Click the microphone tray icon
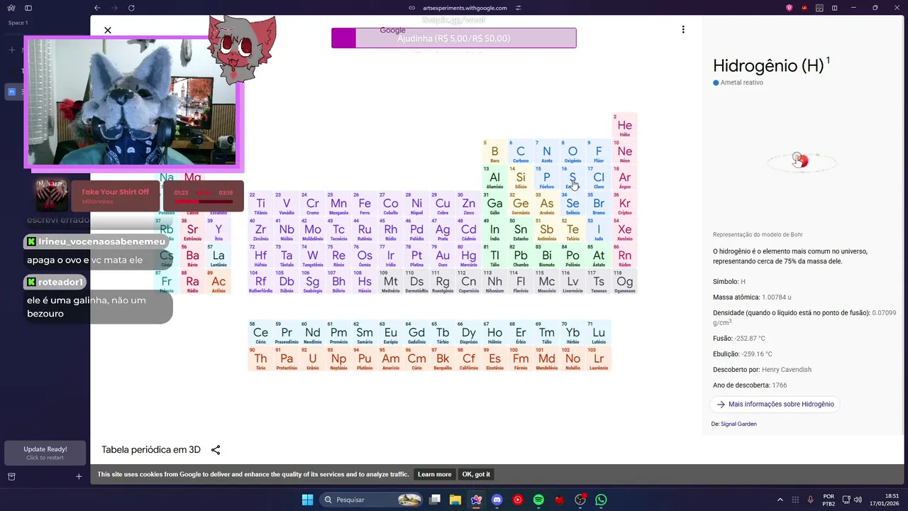 [810, 500]
